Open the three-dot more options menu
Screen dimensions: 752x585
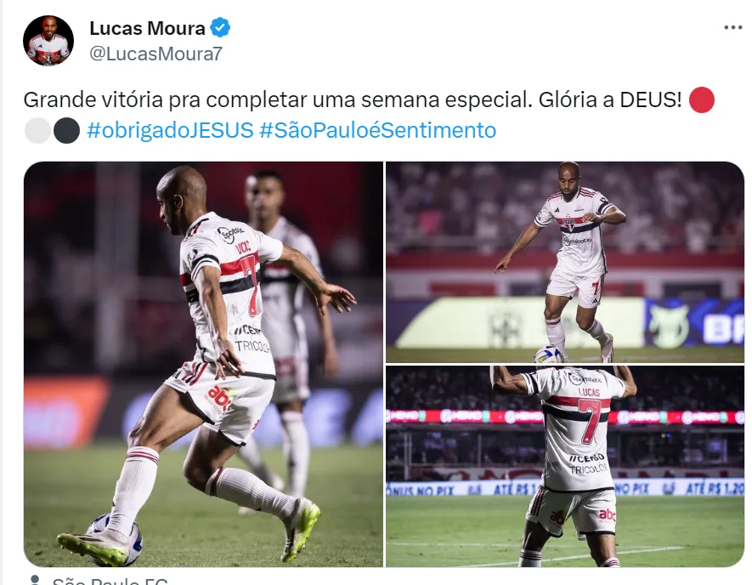pos(732,28)
